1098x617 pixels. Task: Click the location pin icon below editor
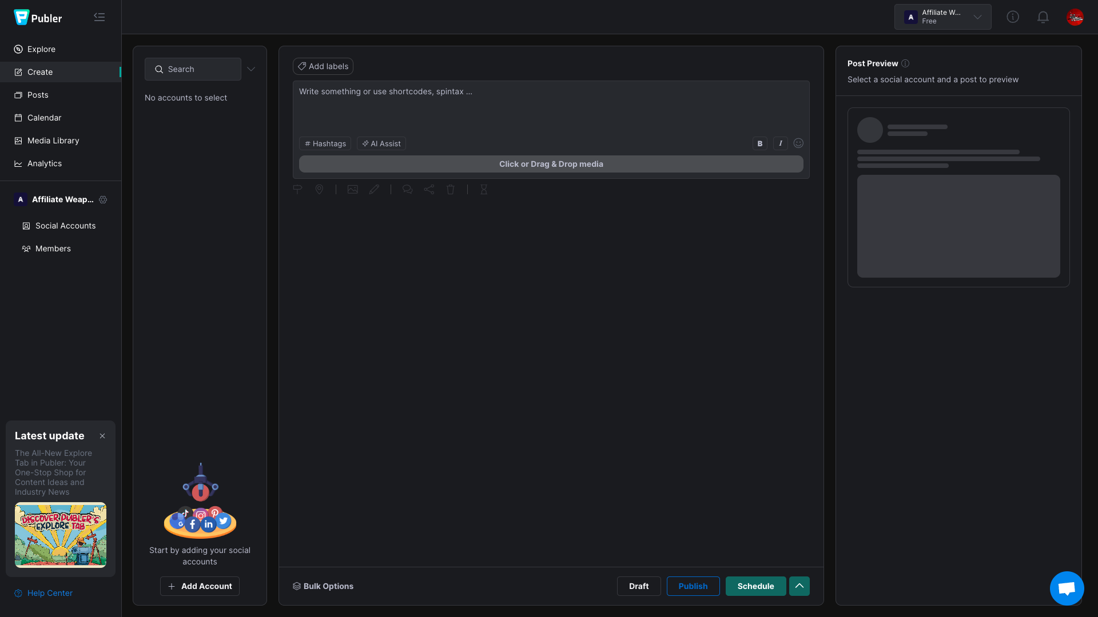[319, 190]
